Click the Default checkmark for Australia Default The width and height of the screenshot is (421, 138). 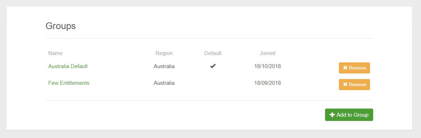[x=213, y=66]
